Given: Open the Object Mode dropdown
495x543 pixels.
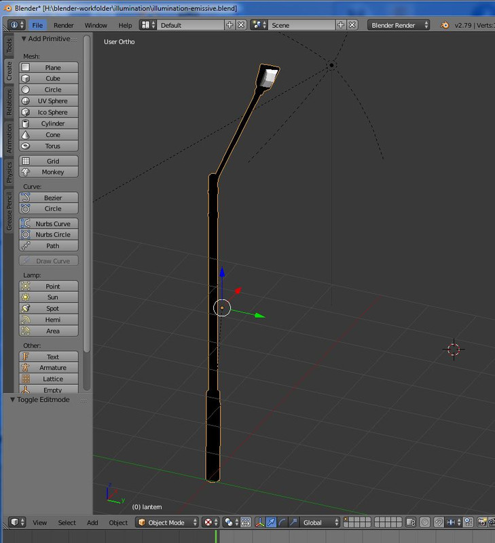Looking at the screenshot, I should point(167,522).
